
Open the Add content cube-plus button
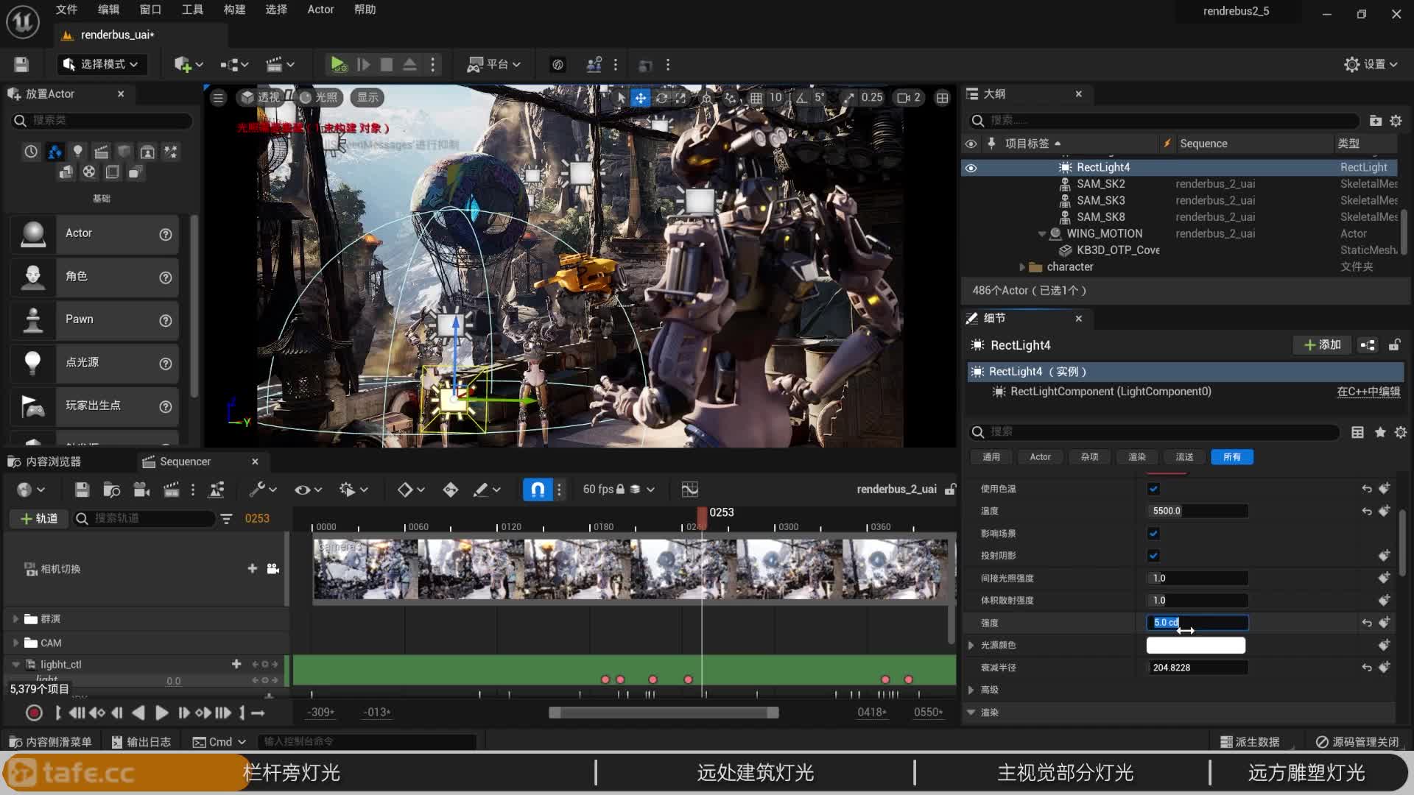(188, 65)
